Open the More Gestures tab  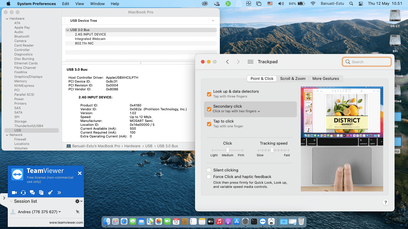(326, 79)
